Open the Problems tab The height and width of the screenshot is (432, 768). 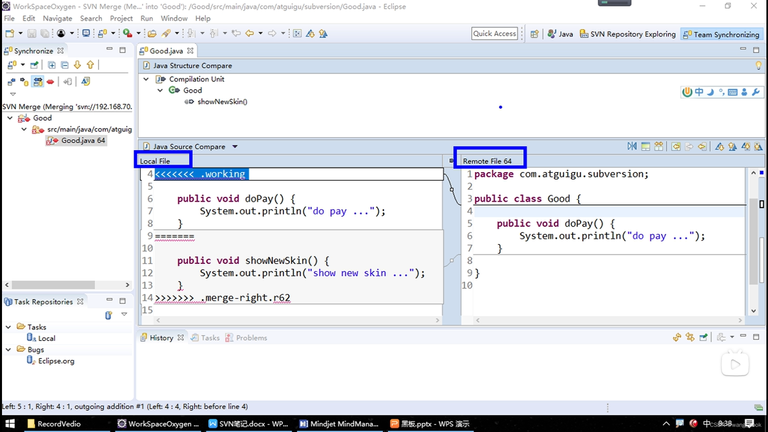[x=252, y=338]
